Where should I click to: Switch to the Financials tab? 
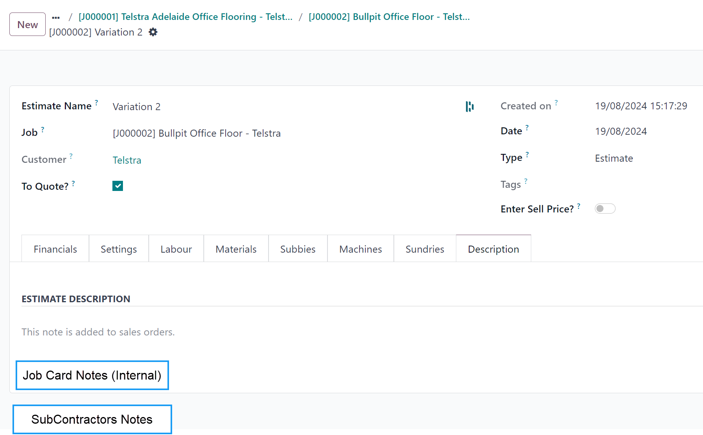pos(55,249)
